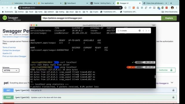Collapse the pet section chevron
Viewport: 185px width, 104px height.
click(172, 83)
